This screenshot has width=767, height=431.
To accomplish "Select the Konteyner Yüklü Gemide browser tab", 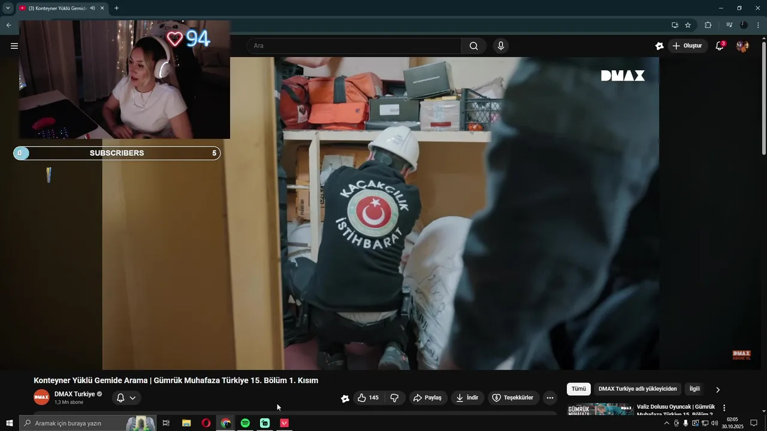I will click(x=62, y=8).
